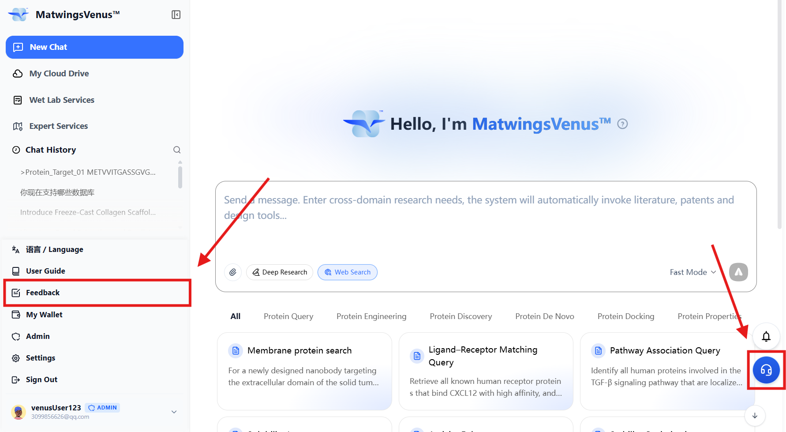Image resolution: width=786 pixels, height=432 pixels.
Task: Open the Membrane protein search card
Action: point(304,371)
